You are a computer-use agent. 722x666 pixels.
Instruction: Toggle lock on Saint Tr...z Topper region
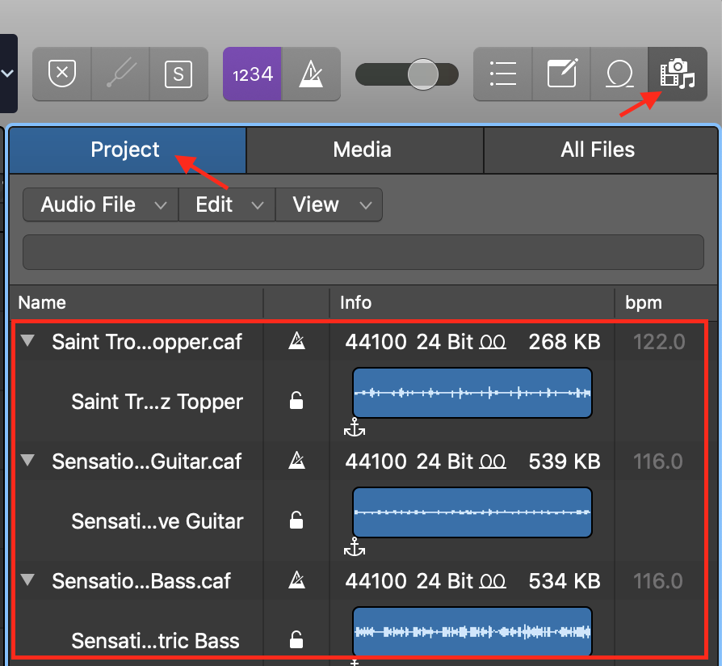click(x=296, y=401)
